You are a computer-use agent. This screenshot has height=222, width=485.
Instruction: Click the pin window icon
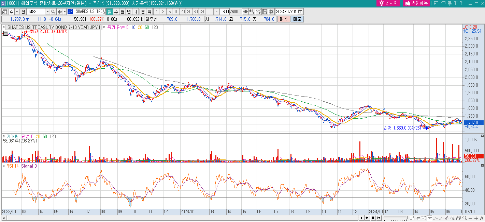450,3
